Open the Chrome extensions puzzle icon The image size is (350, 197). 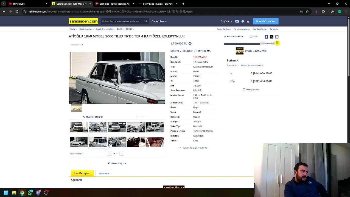pyautogui.click(x=323, y=11)
